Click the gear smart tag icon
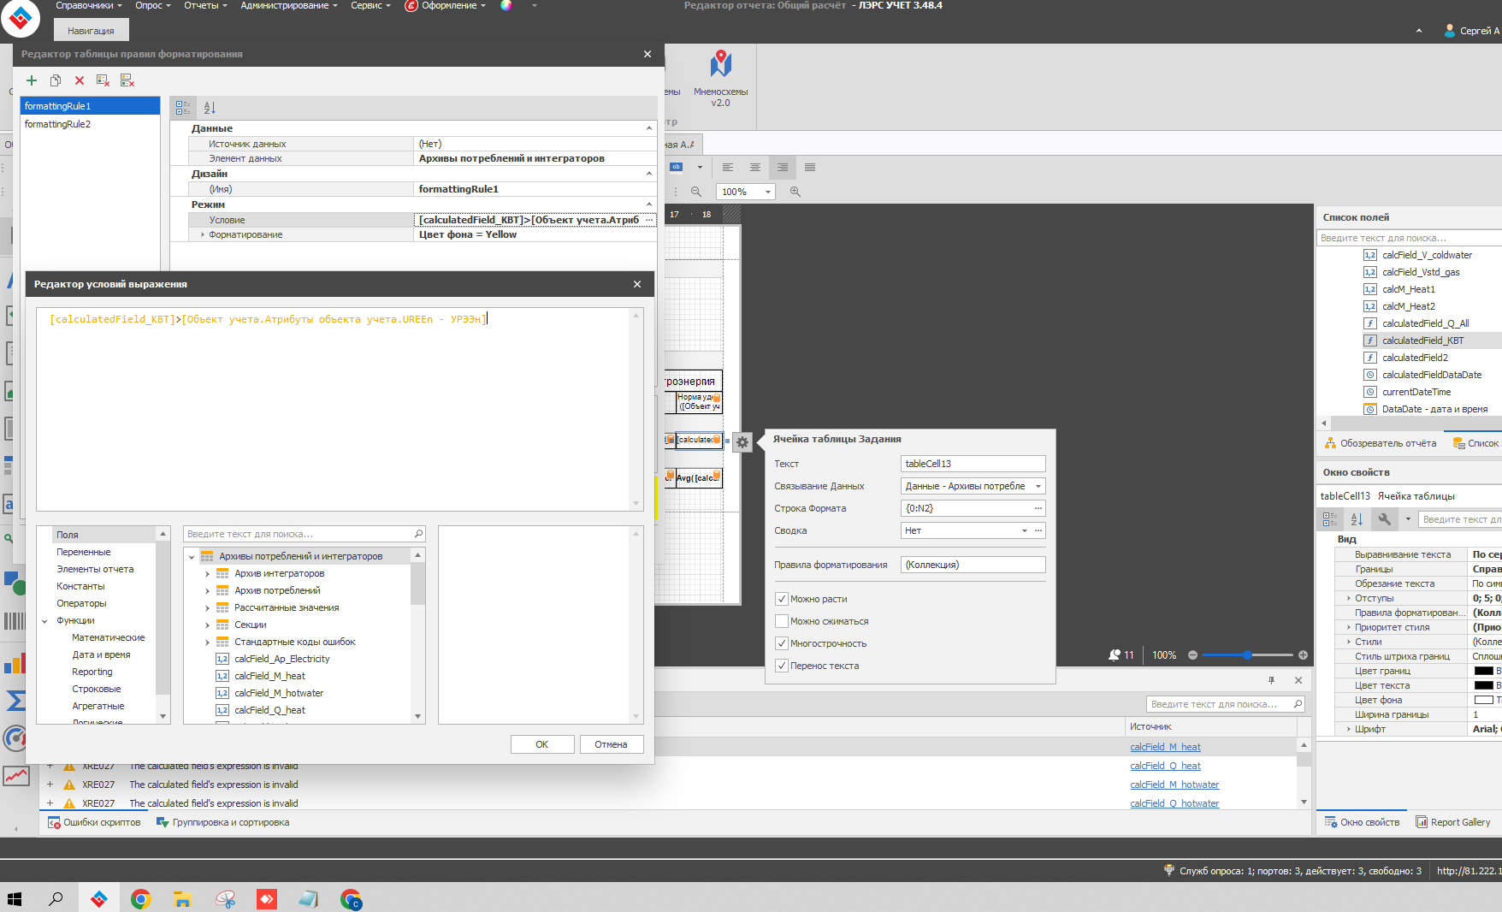 [742, 442]
